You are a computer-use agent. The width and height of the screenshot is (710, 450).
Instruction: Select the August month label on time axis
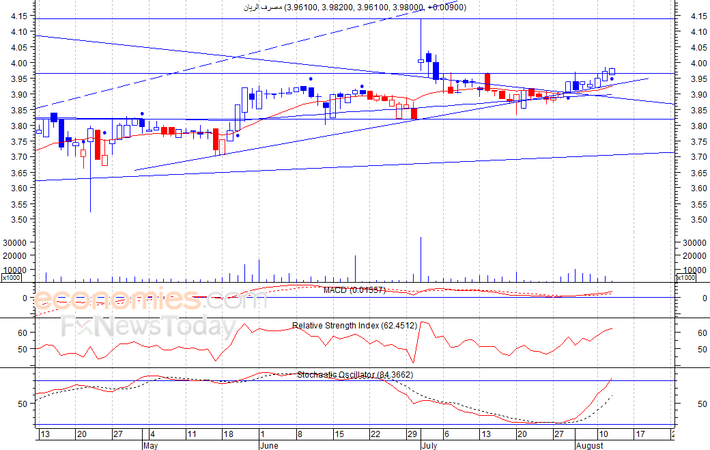coord(590,445)
